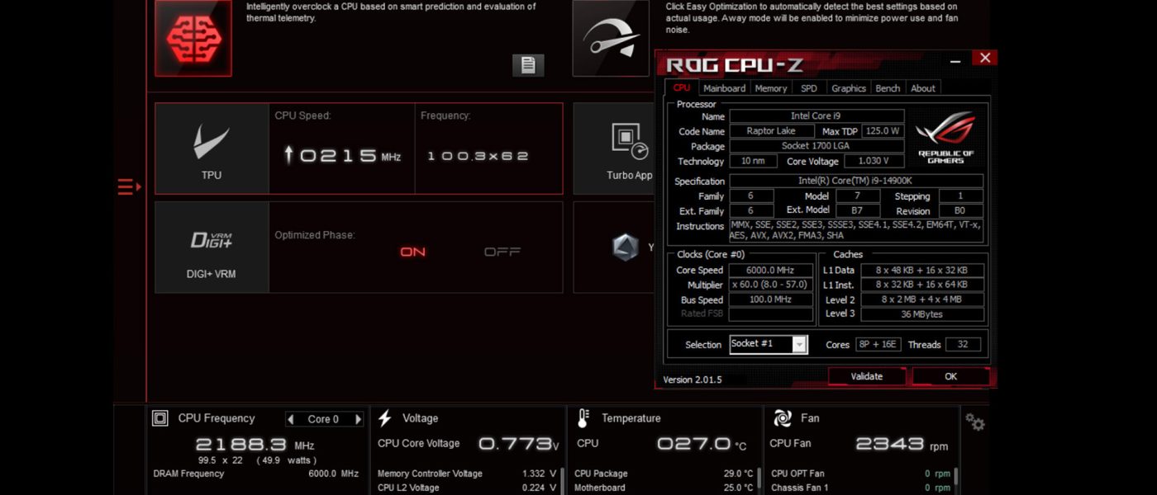Screen dimensions: 1157x495
Task: Click the 2343 rpm CPU fan readout
Action: click(x=902, y=444)
